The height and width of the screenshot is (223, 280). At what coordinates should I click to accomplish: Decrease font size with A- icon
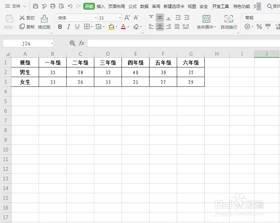tap(136, 18)
